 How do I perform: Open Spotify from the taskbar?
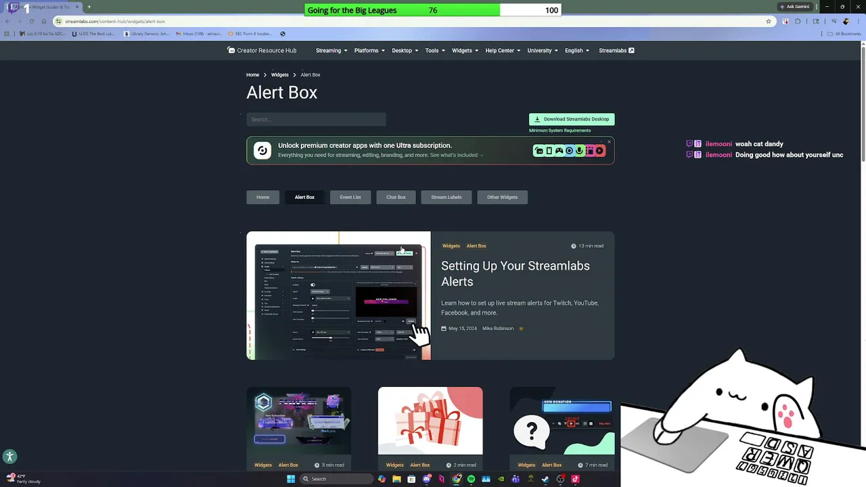click(471, 479)
